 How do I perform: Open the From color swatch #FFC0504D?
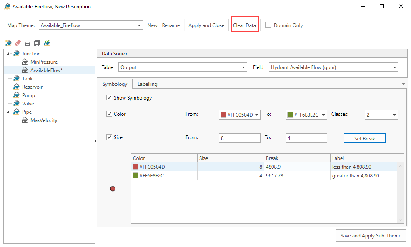click(239, 115)
